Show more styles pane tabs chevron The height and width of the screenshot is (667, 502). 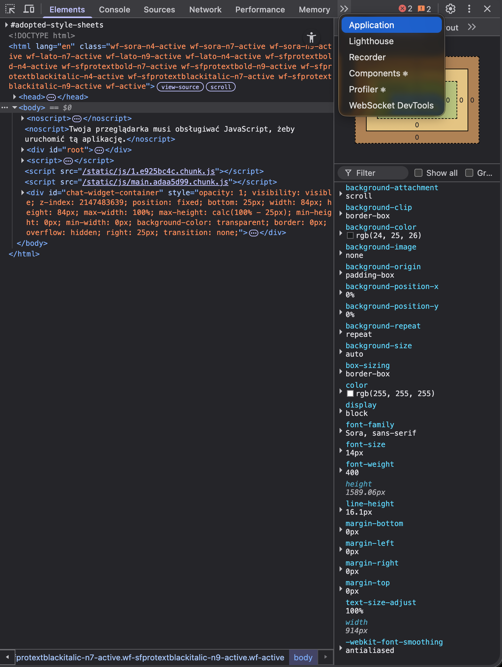point(472,27)
